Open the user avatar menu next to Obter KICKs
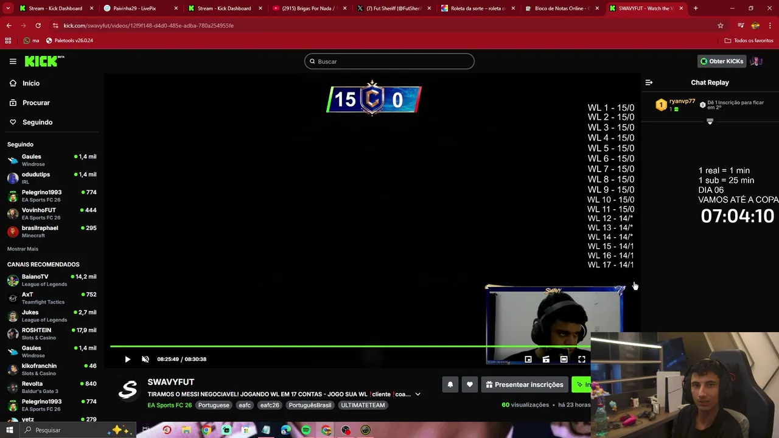Viewport: 779px width, 438px height. tap(756, 61)
